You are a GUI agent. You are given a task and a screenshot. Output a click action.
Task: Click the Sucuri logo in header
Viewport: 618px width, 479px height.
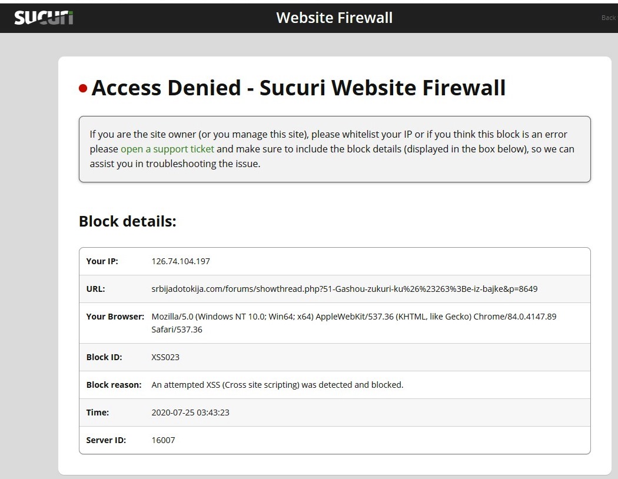click(44, 18)
